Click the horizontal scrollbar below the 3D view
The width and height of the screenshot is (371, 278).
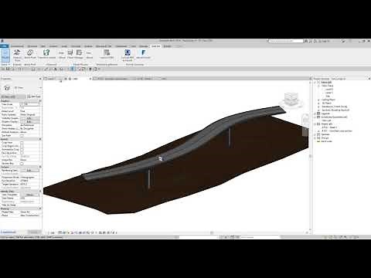tap(212, 232)
